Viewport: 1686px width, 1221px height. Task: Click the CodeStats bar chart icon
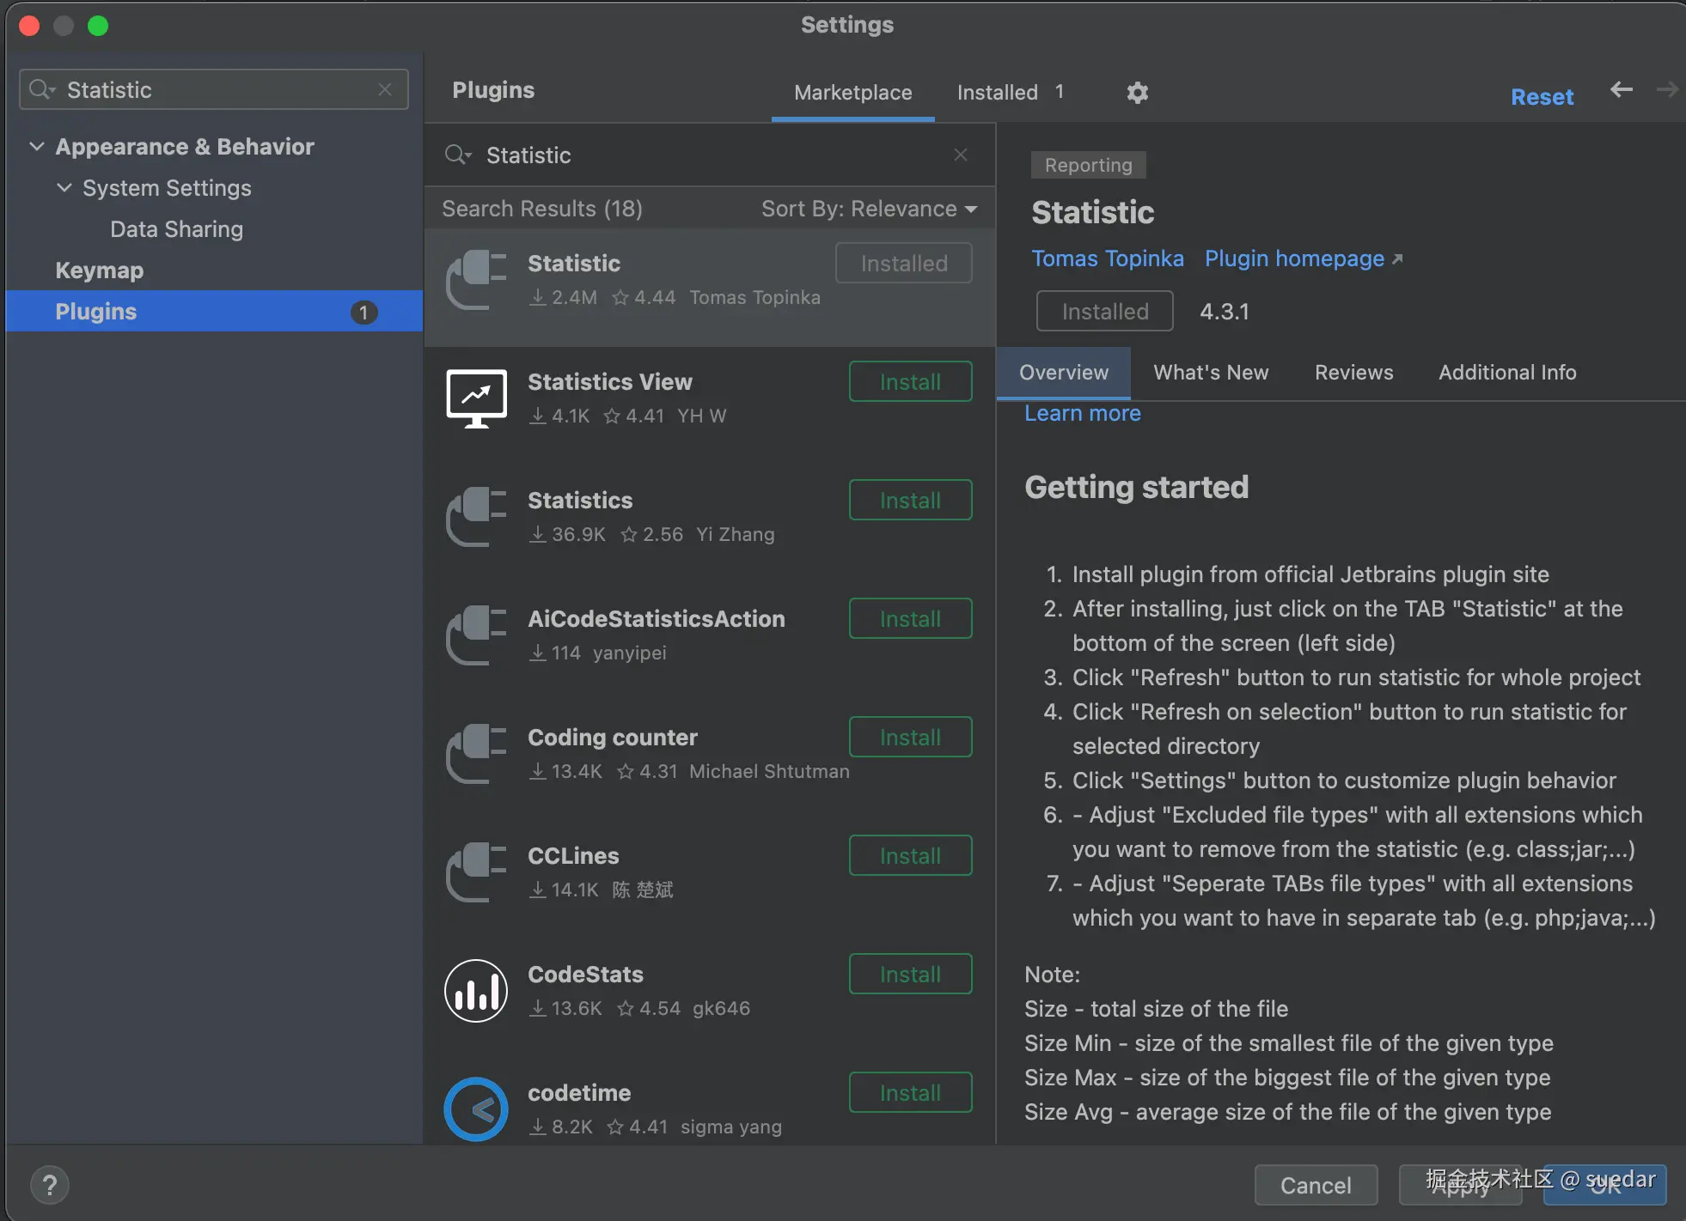(x=476, y=991)
